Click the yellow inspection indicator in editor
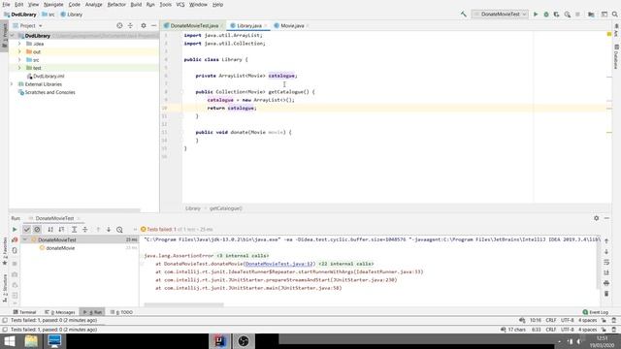This screenshot has height=349, width=621. [609, 35]
